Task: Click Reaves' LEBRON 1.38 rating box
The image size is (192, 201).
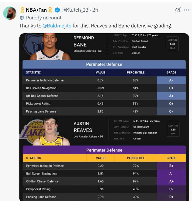Action: coord(173,129)
